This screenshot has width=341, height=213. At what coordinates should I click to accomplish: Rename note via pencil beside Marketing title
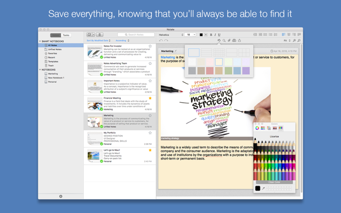[176, 51]
